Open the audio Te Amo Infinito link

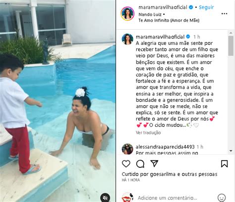tap(169, 20)
